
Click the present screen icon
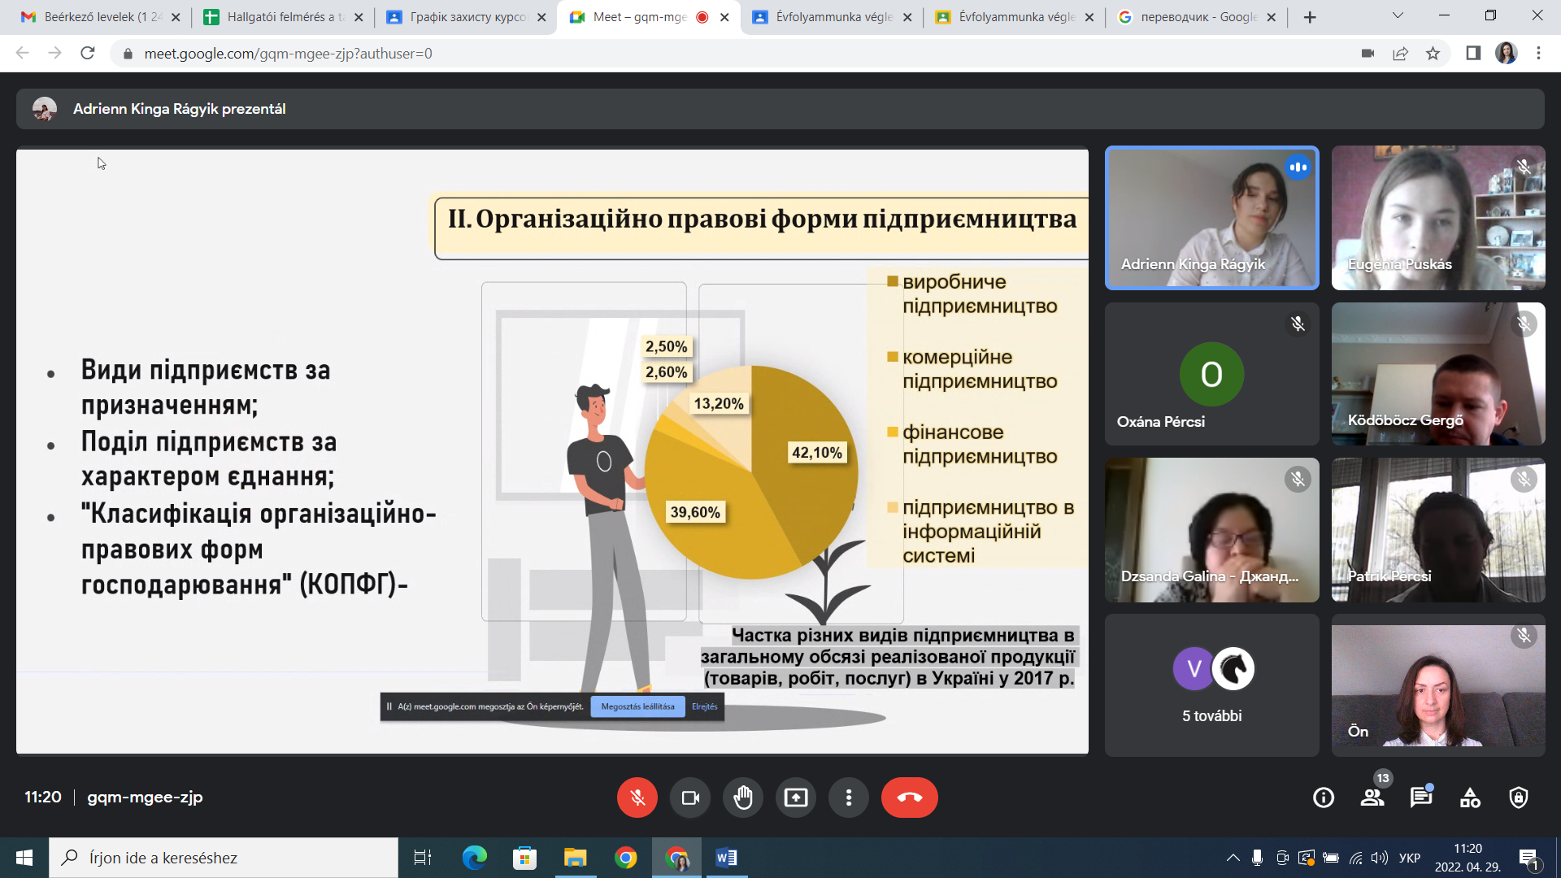(x=796, y=798)
